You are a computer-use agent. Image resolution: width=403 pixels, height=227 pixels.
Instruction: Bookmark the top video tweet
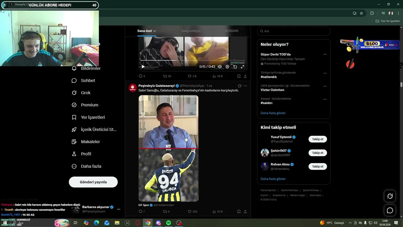(x=239, y=76)
